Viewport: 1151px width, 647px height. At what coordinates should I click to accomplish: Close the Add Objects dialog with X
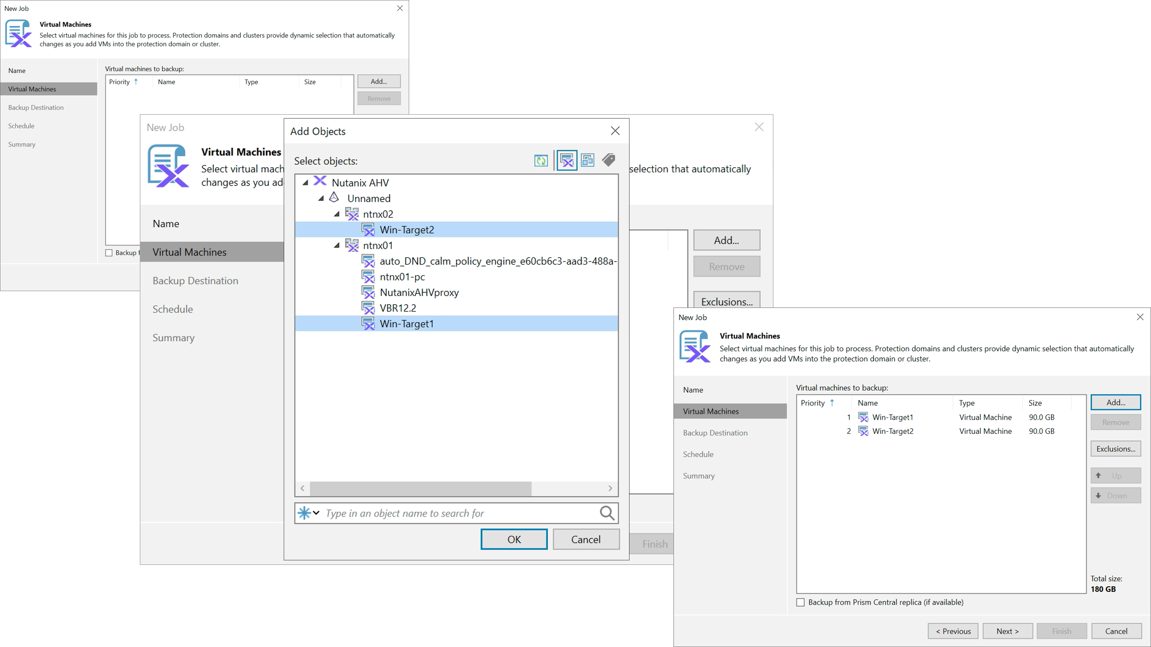point(615,131)
